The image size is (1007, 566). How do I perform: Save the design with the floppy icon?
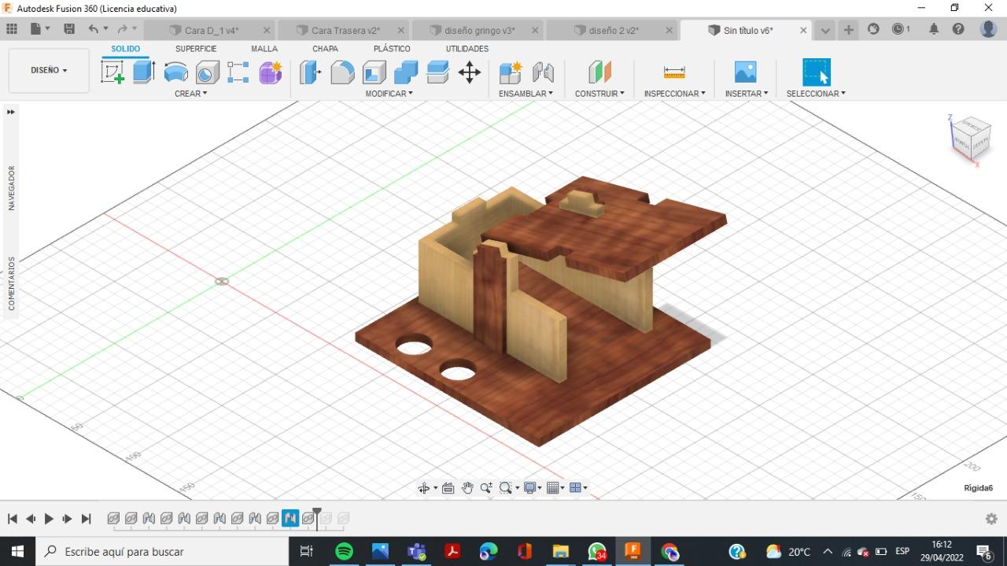(x=69, y=29)
